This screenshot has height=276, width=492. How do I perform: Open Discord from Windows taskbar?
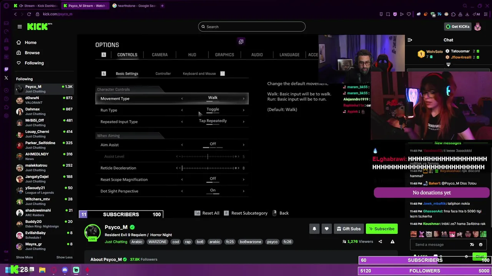point(65,270)
